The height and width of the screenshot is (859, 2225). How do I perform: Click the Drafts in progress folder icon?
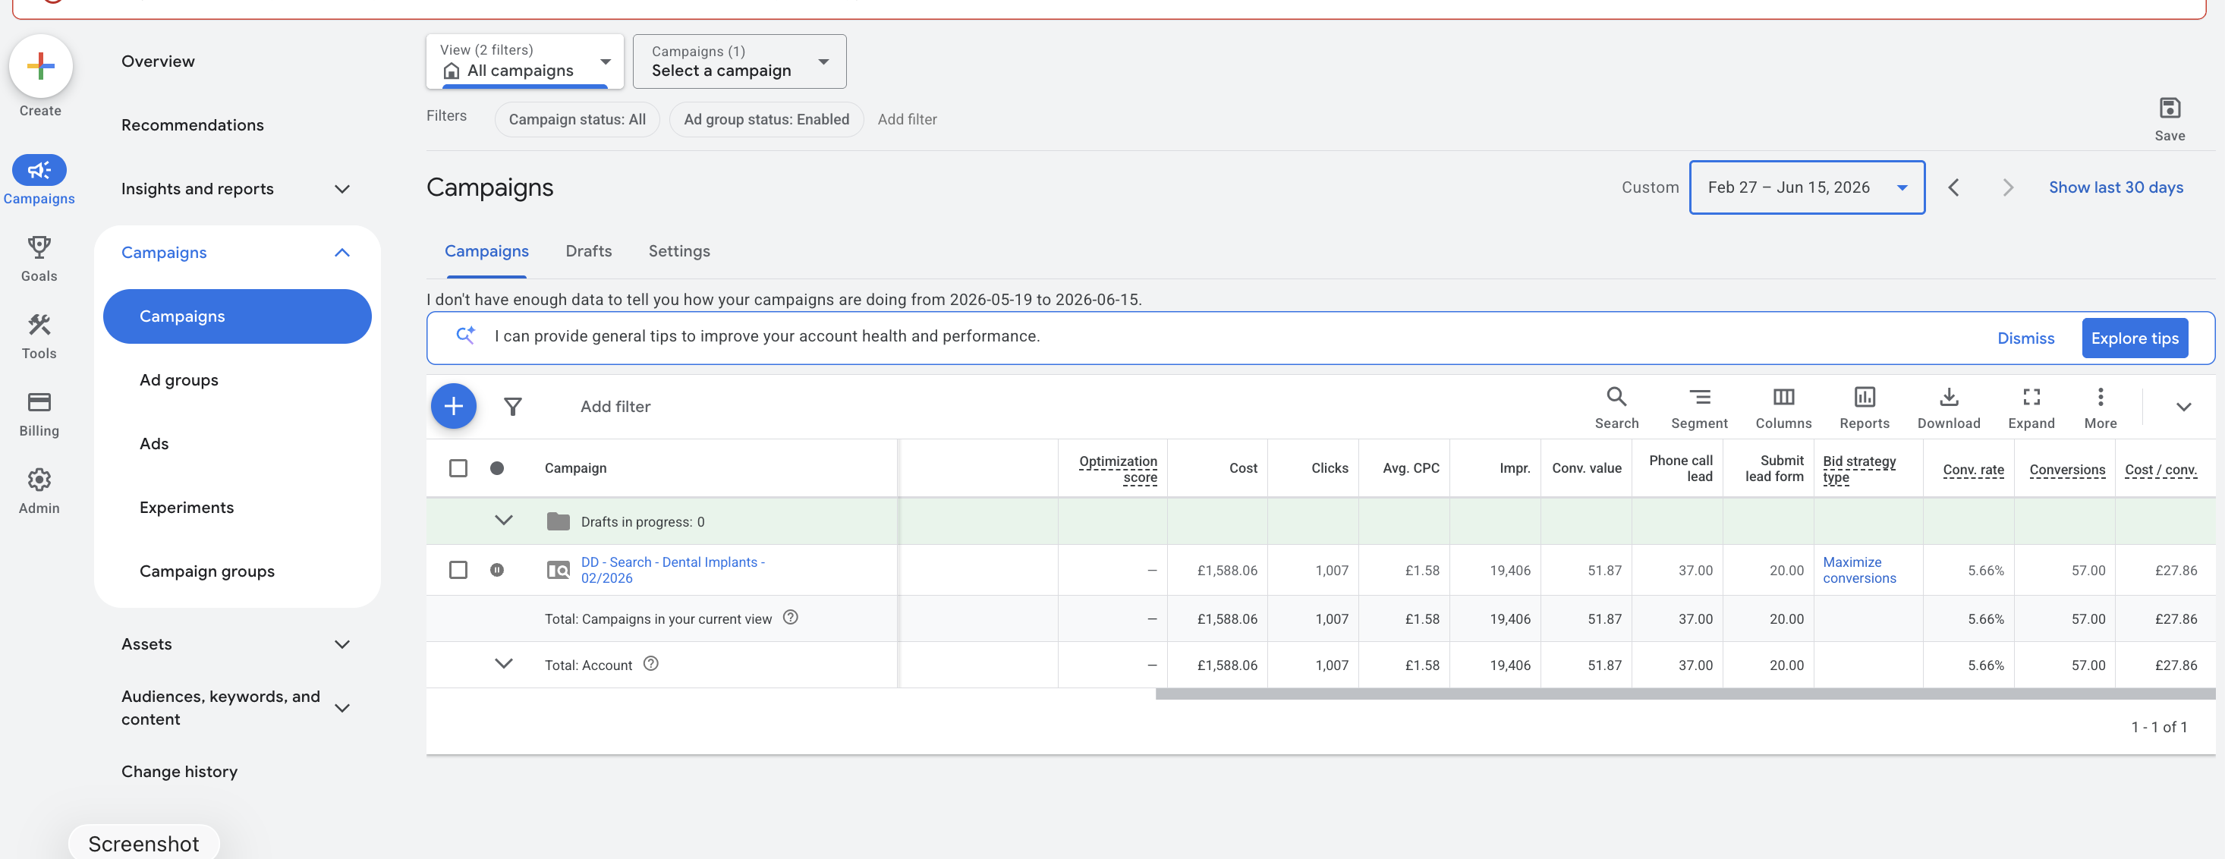tap(558, 521)
